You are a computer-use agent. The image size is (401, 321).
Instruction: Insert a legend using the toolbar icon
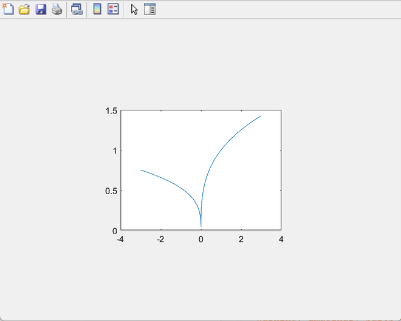[113, 9]
